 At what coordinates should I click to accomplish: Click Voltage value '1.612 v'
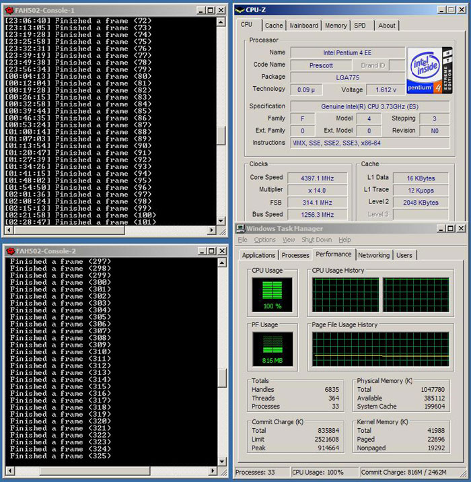pos(386,90)
